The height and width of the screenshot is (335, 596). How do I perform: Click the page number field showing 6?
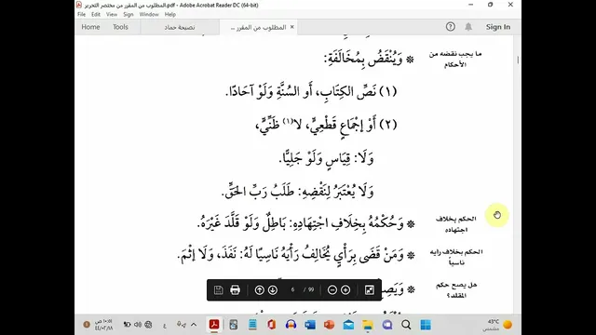coord(292,289)
